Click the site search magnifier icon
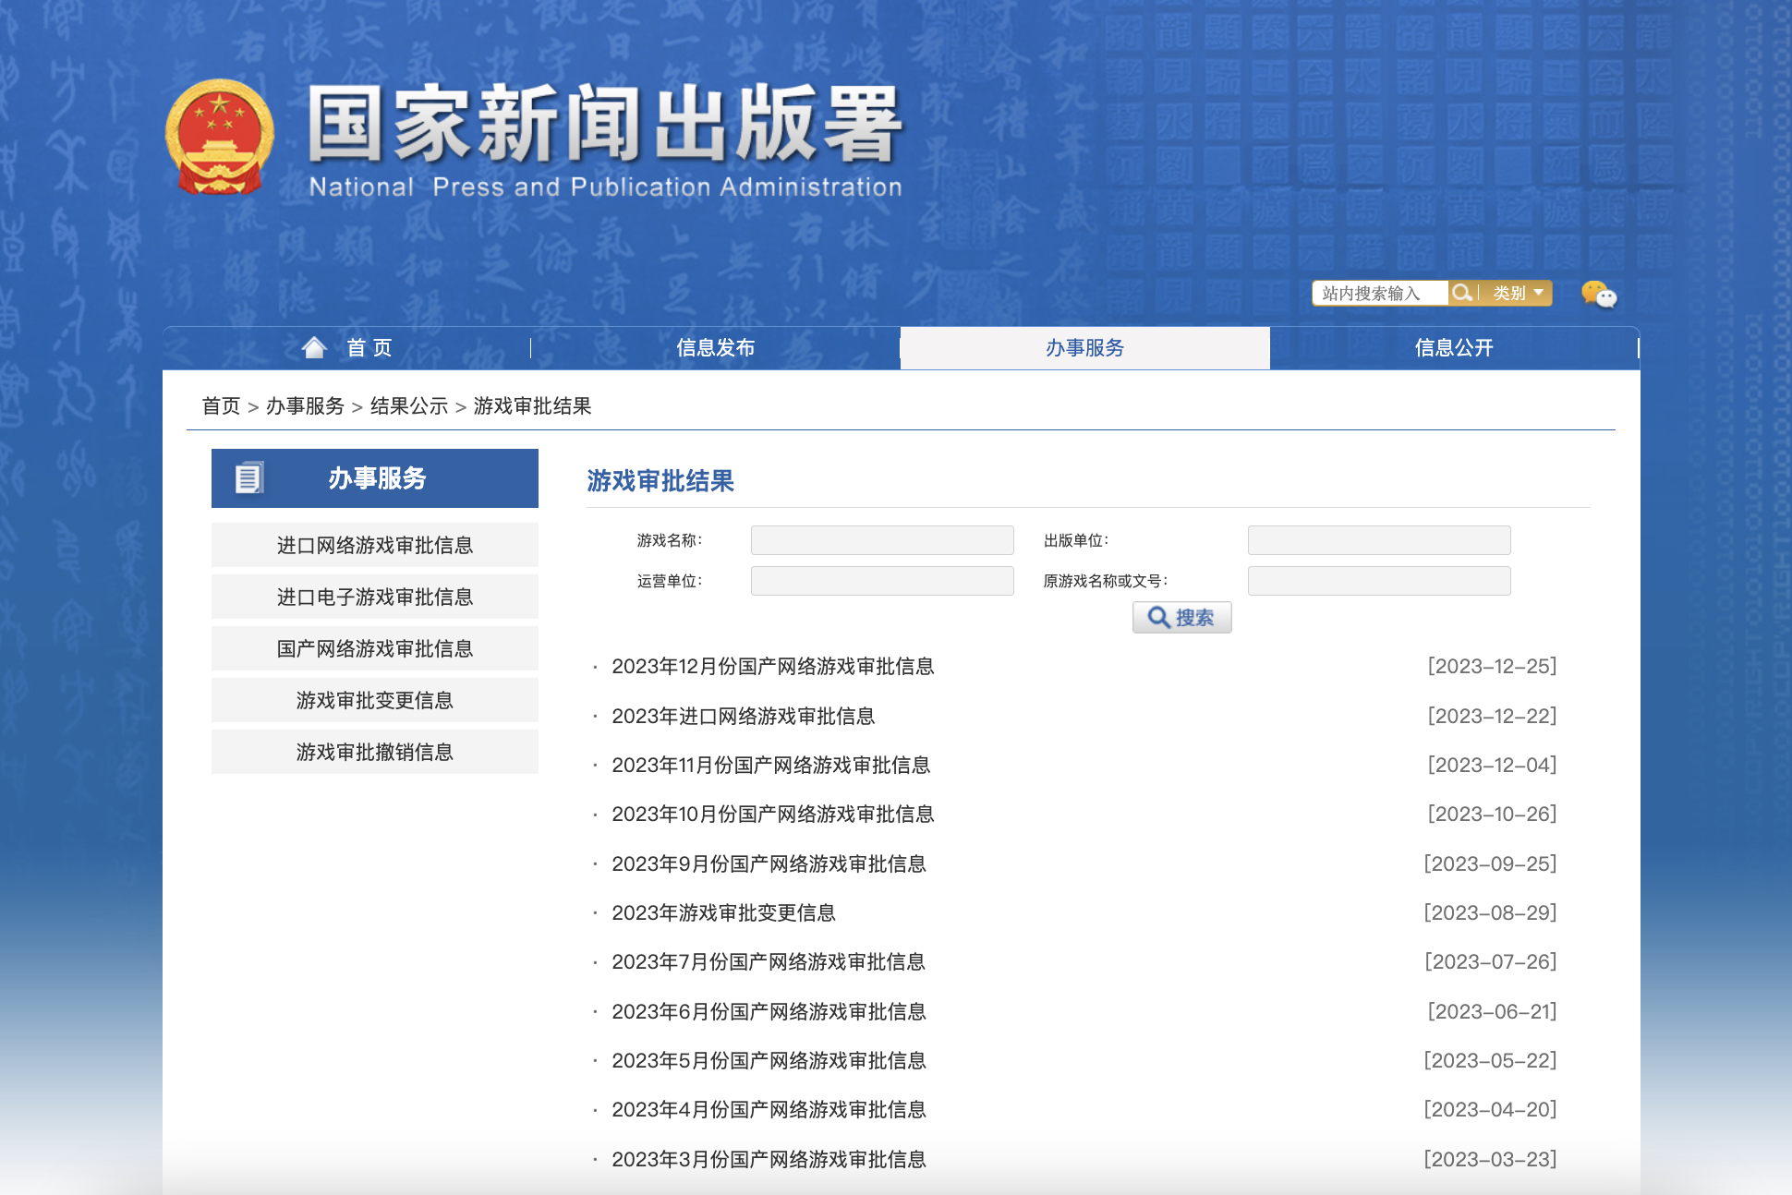 [x=1463, y=293]
